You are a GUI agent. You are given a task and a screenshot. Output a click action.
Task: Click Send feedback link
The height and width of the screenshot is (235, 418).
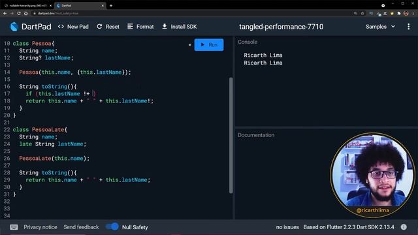81,227
